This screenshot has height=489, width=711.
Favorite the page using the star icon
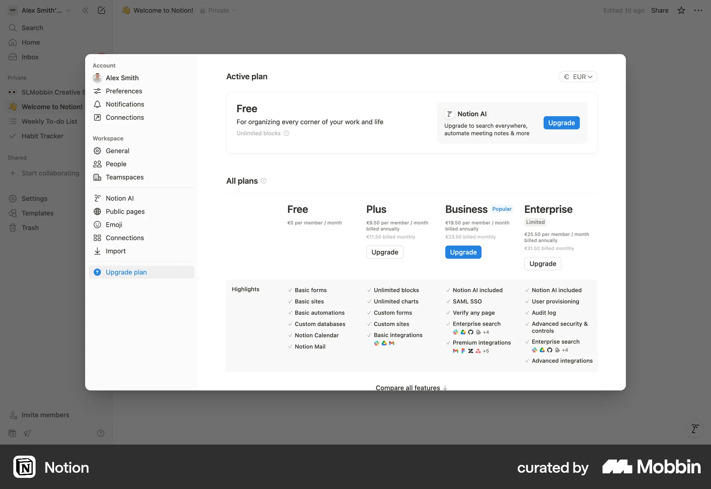tap(681, 10)
